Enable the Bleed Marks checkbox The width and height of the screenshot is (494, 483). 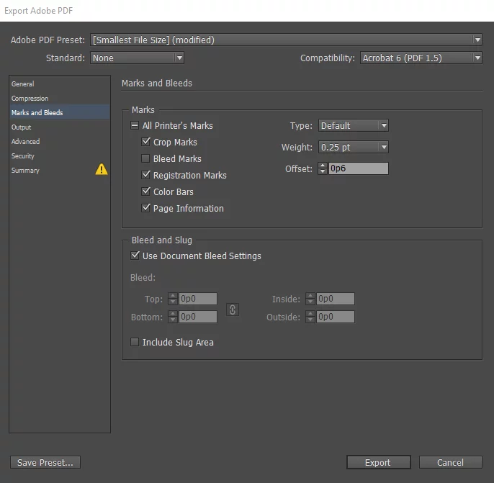click(x=145, y=158)
